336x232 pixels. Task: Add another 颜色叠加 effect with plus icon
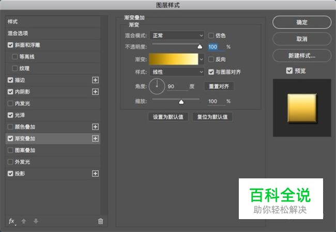coord(95,127)
